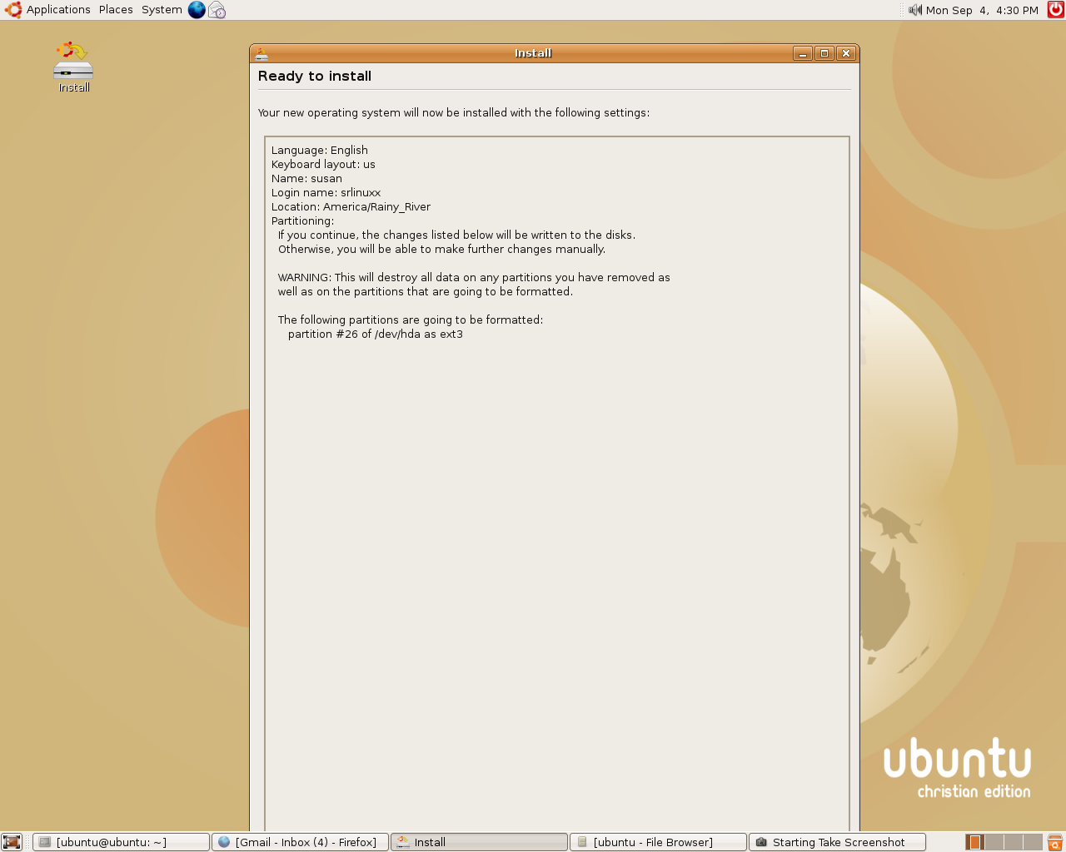Click the Install window title bar icon
The height and width of the screenshot is (852, 1066).
click(x=262, y=53)
